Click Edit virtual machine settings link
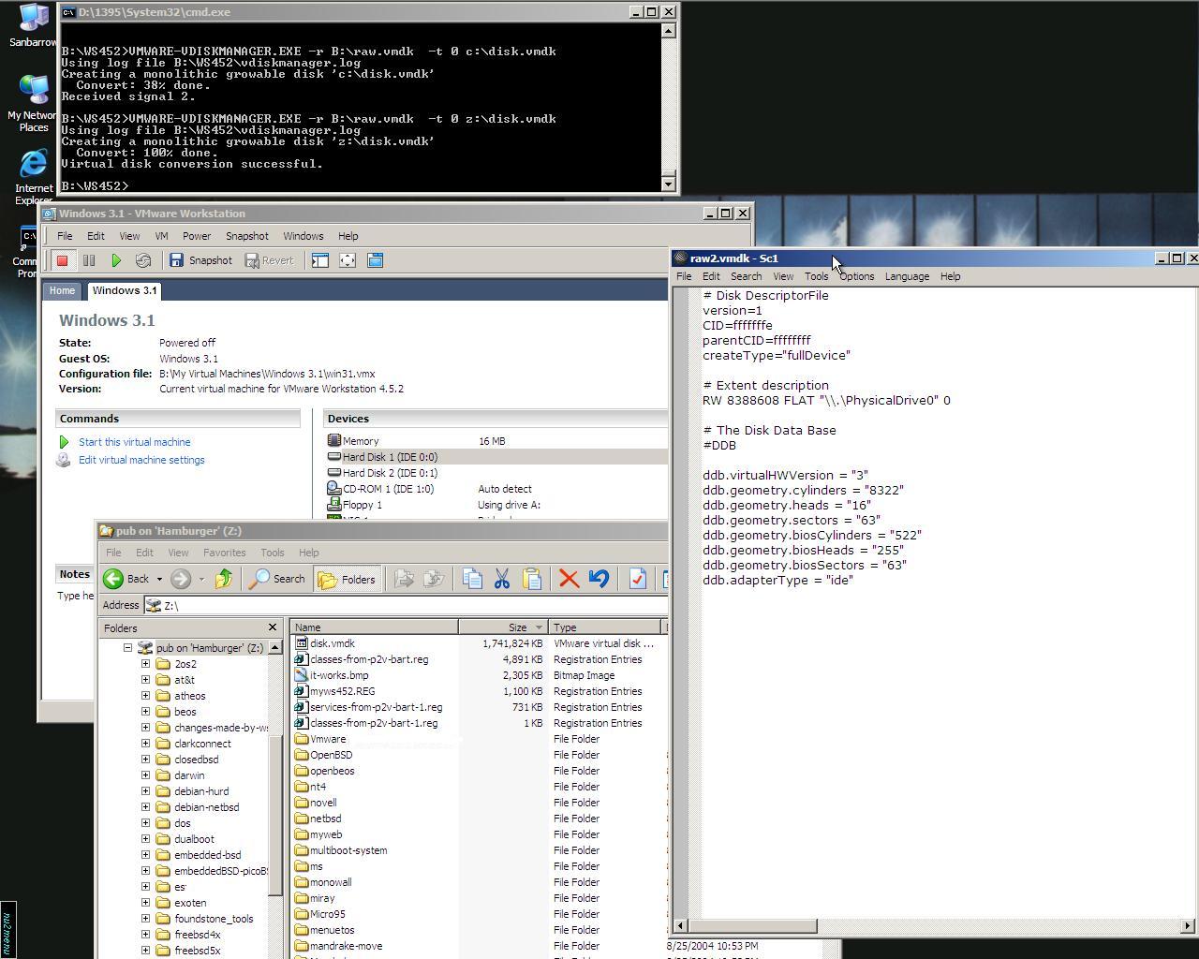 coord(141,460)
